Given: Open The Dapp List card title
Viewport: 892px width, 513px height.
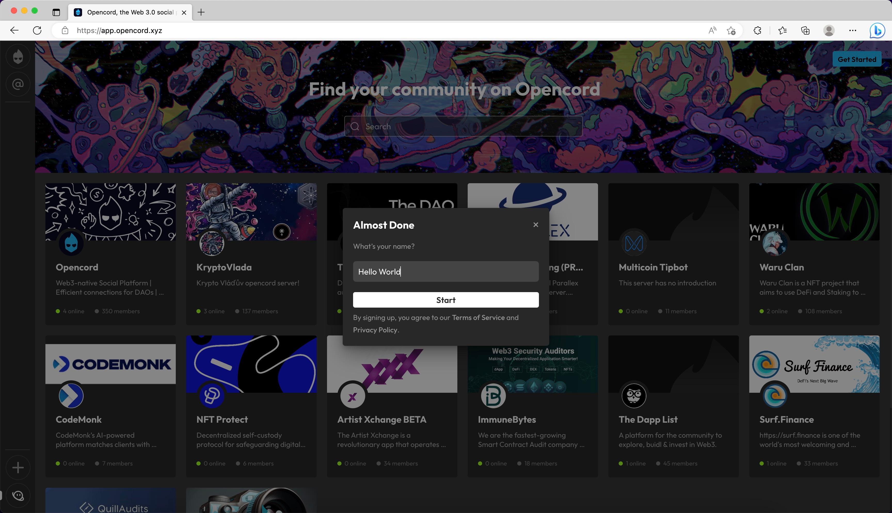Looking at the screenshot, I should coord(648,419).
